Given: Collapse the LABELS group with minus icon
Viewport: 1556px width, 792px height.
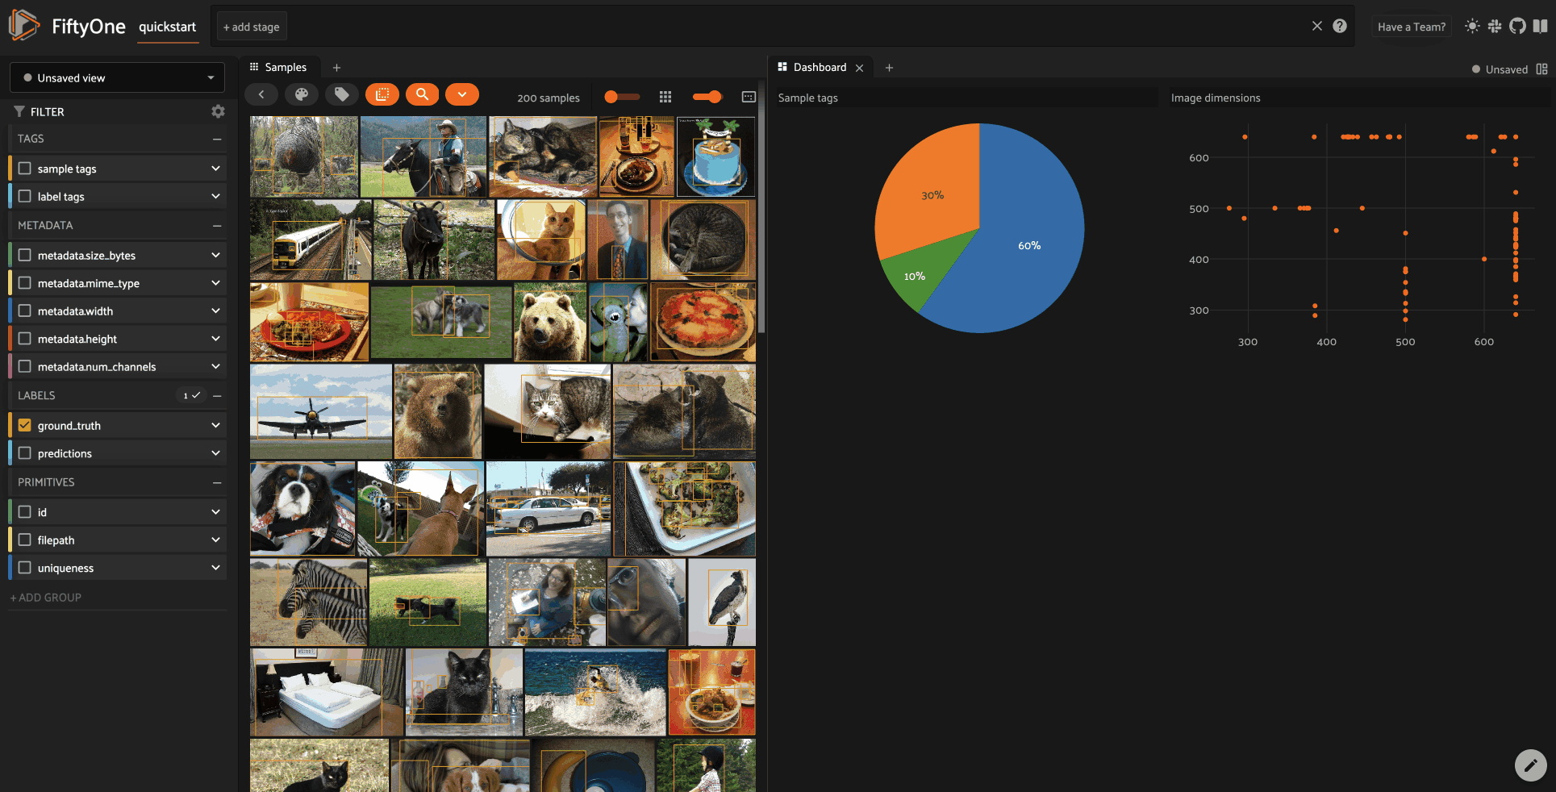Looking at the screenshot, I should click(217, 396).
